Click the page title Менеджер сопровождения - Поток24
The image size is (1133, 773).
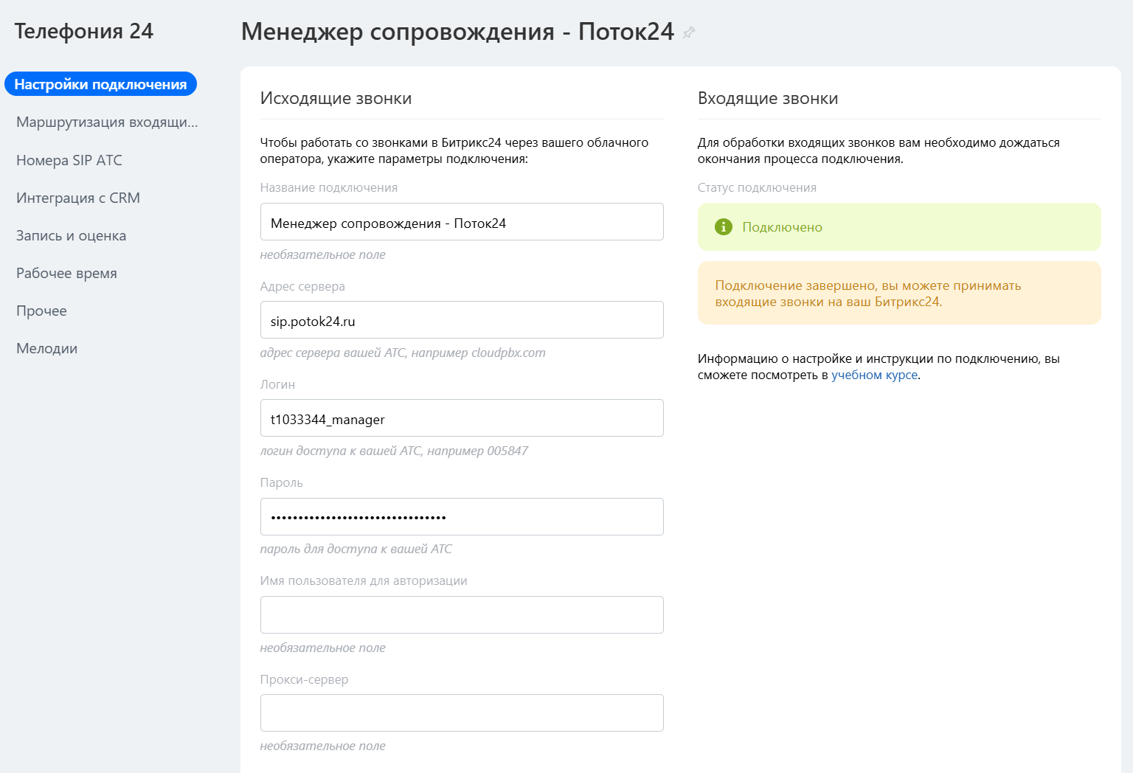[x=457, y=32]
